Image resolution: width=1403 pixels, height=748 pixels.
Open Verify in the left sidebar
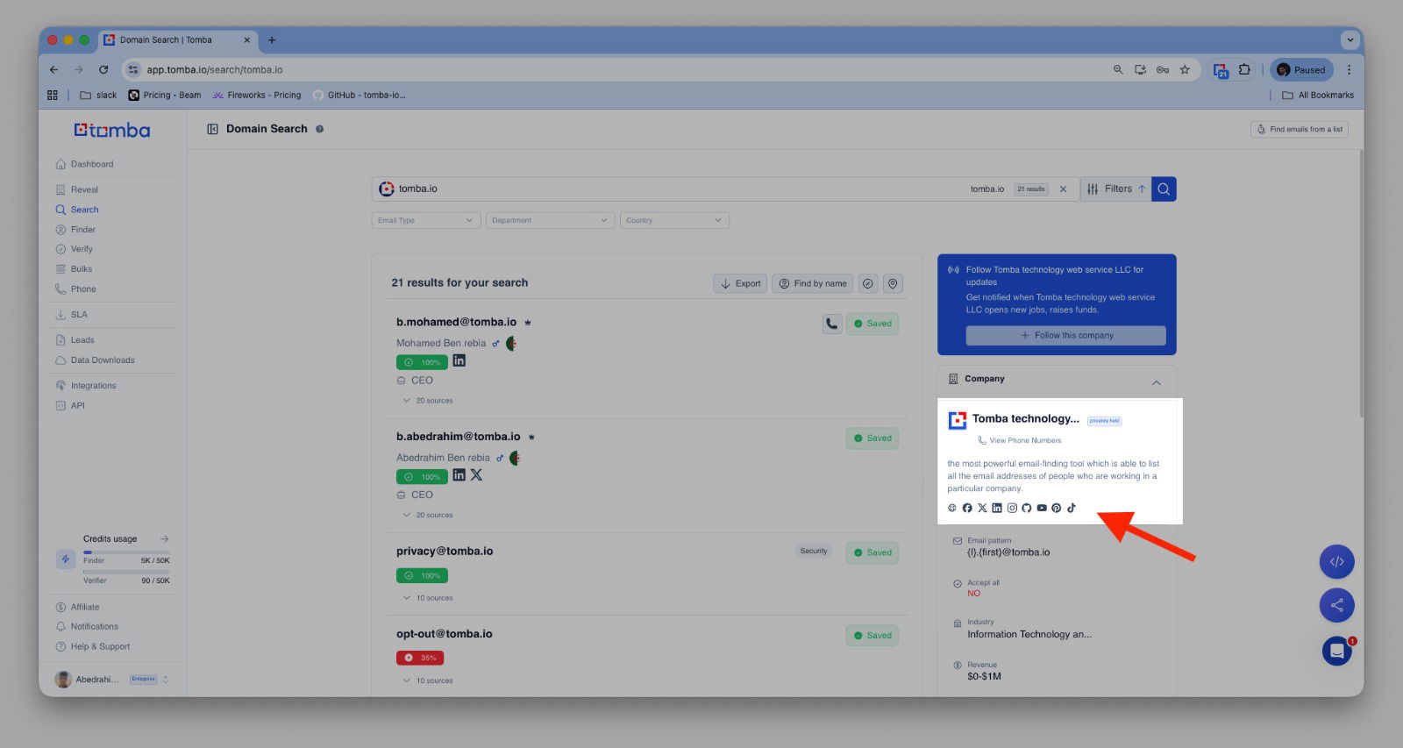click(x=82, y=249)
